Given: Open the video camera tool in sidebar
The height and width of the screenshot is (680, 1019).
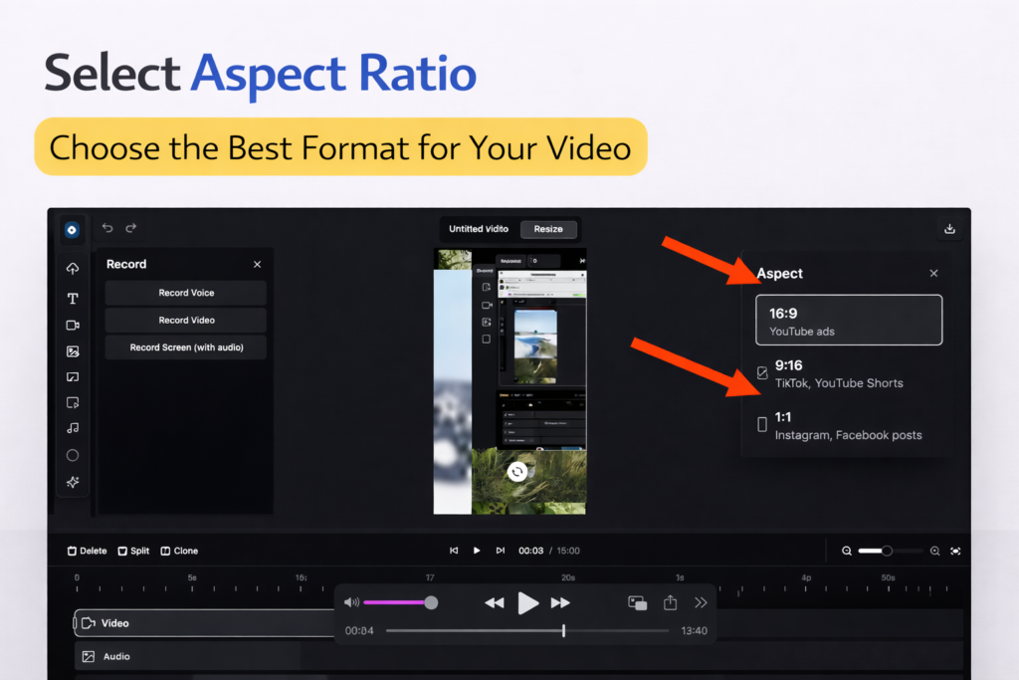Looking at the screenshot, I should (73, 325).
